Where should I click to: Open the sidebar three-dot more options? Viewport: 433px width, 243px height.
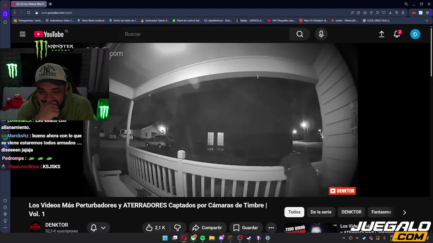(5, 227)
